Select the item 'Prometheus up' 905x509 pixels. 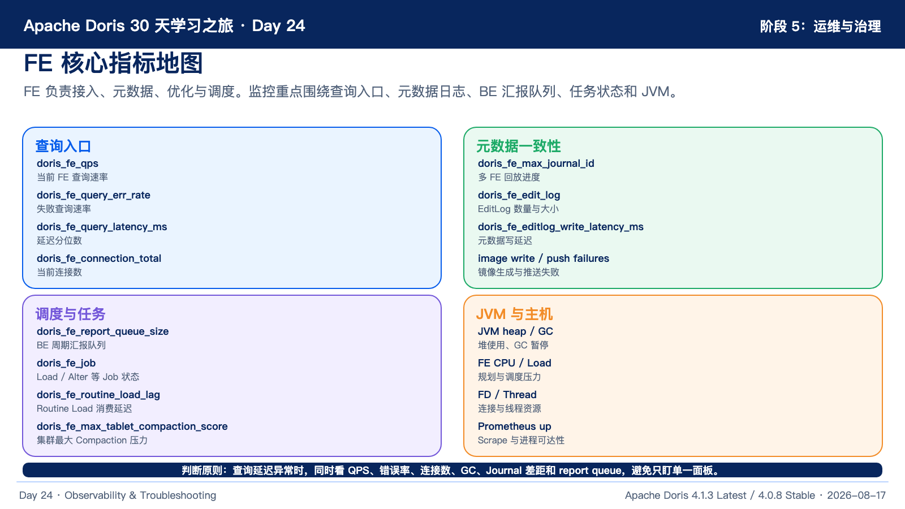515,426
